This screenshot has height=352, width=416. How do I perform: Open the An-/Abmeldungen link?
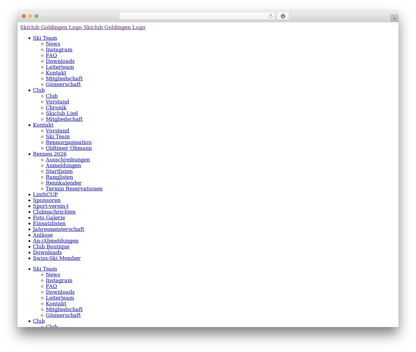point(56,241)
